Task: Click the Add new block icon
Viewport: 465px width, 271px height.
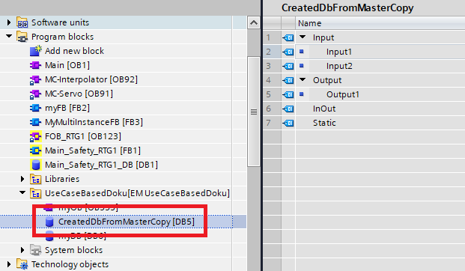Action: (36, 51)
